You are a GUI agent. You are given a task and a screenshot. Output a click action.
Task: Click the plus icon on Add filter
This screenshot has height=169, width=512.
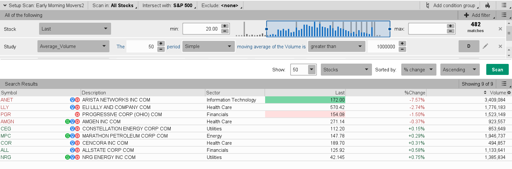point(466,15)
